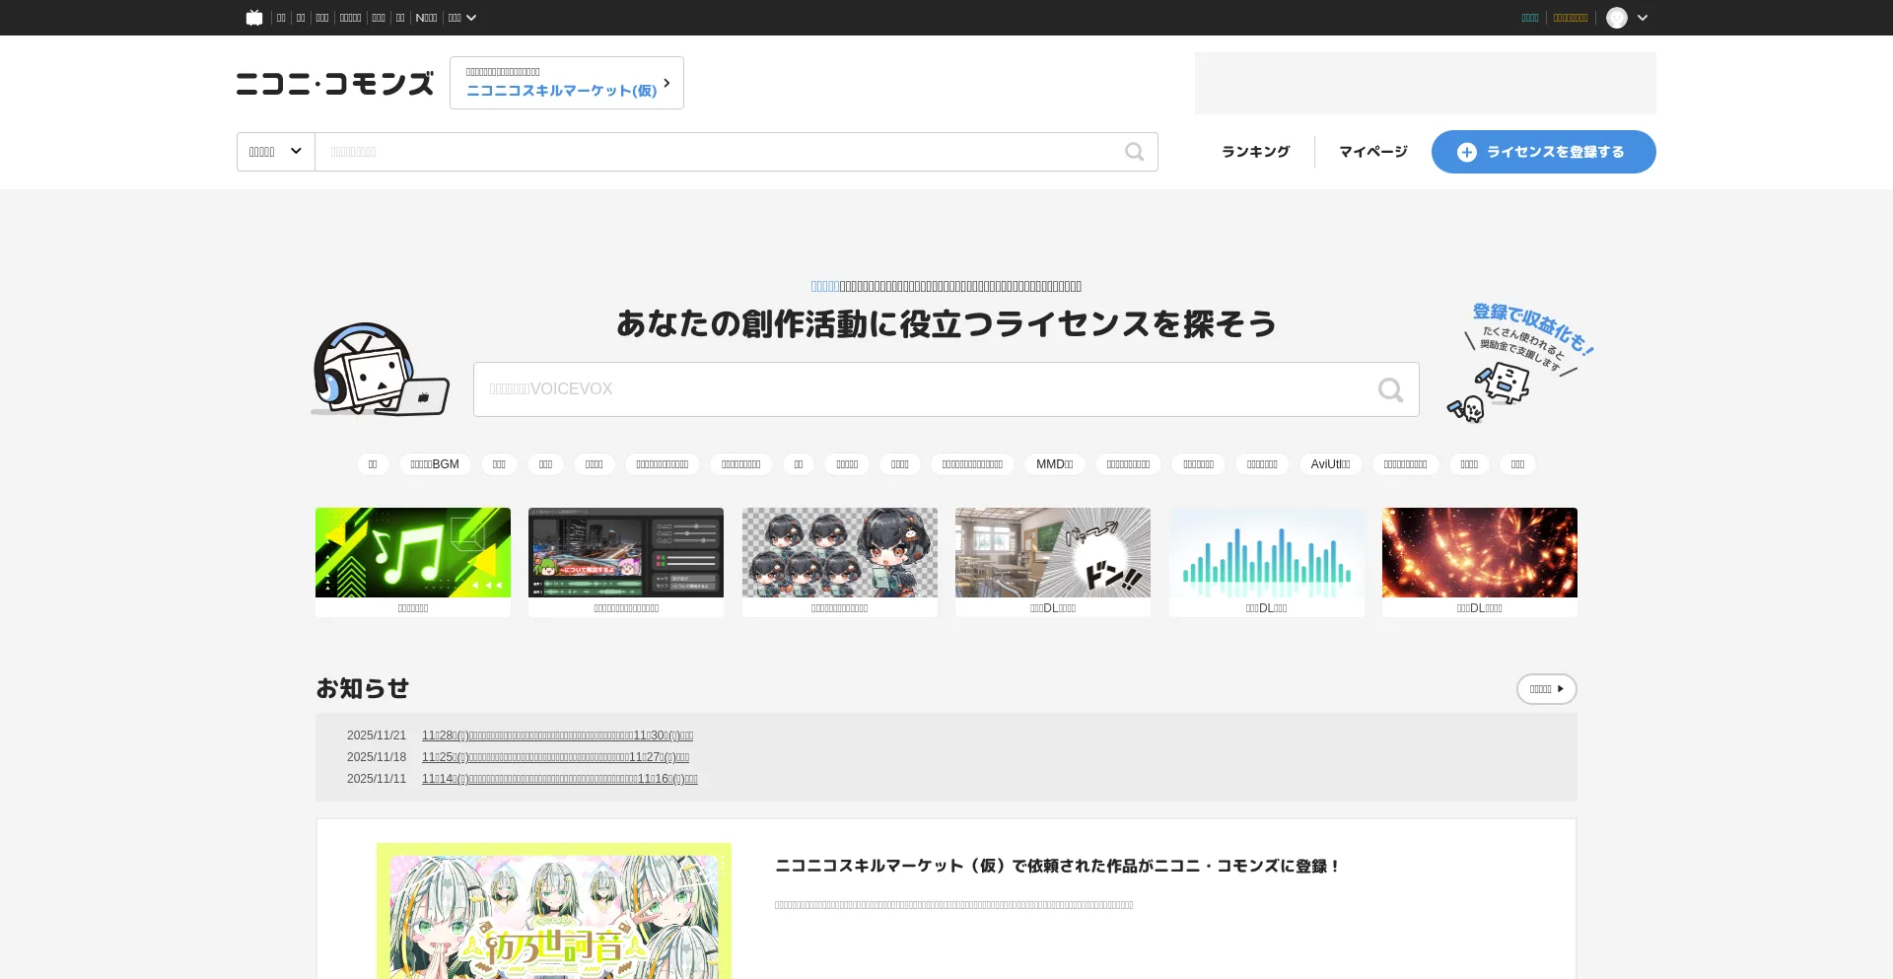The image size is (1893, 979).
Task: Click the plus icon on license button
Action: [x=1467, y=152]
